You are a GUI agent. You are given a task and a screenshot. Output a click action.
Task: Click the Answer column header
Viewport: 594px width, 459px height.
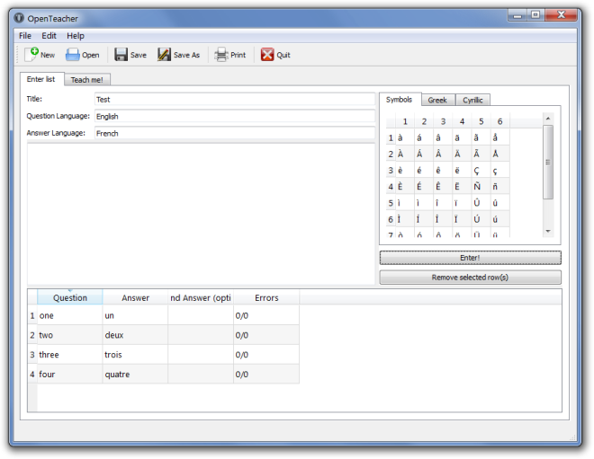point(135,297)
